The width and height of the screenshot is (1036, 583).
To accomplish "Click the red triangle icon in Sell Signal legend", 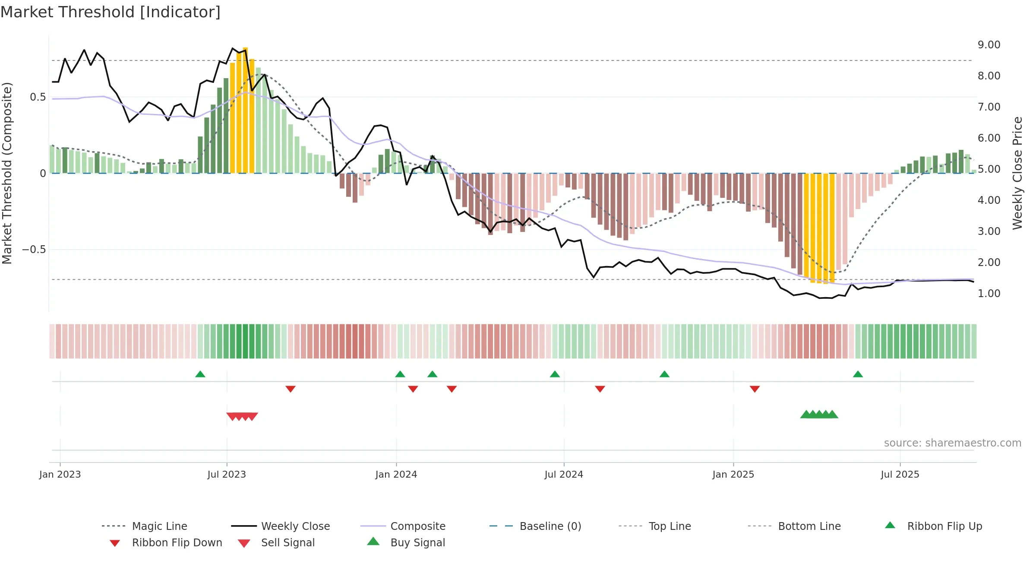I will [x=244, y=543].
